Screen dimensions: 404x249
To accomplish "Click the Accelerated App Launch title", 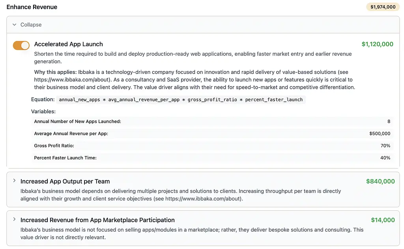I will [68, 44].
